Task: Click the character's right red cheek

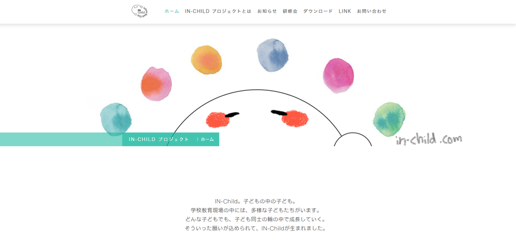Action: tap(295, 119)
